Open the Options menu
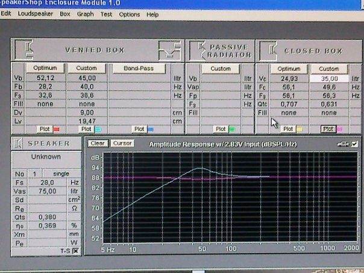364x273 pixels. (x=129, y=14)
